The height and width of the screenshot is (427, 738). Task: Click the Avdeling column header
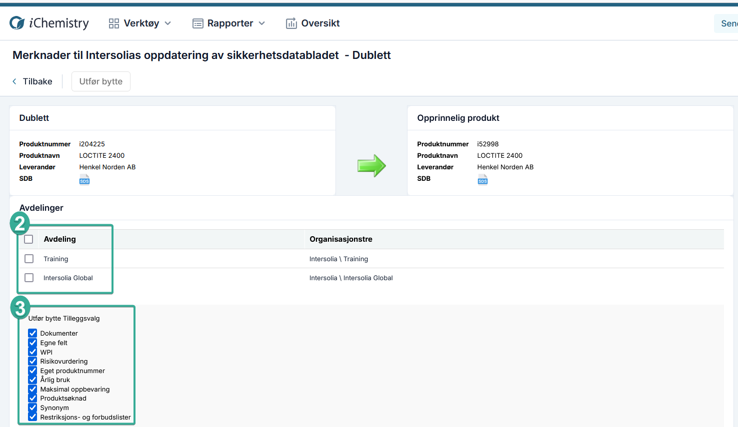[59, 239]
